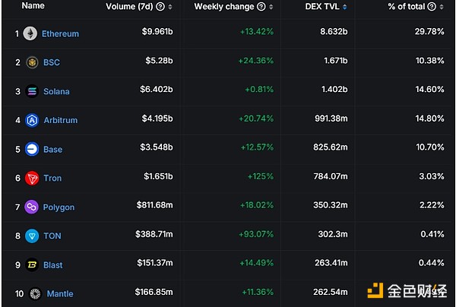
Task: Click the Base chain logo icon
Action: coord(32,149)
